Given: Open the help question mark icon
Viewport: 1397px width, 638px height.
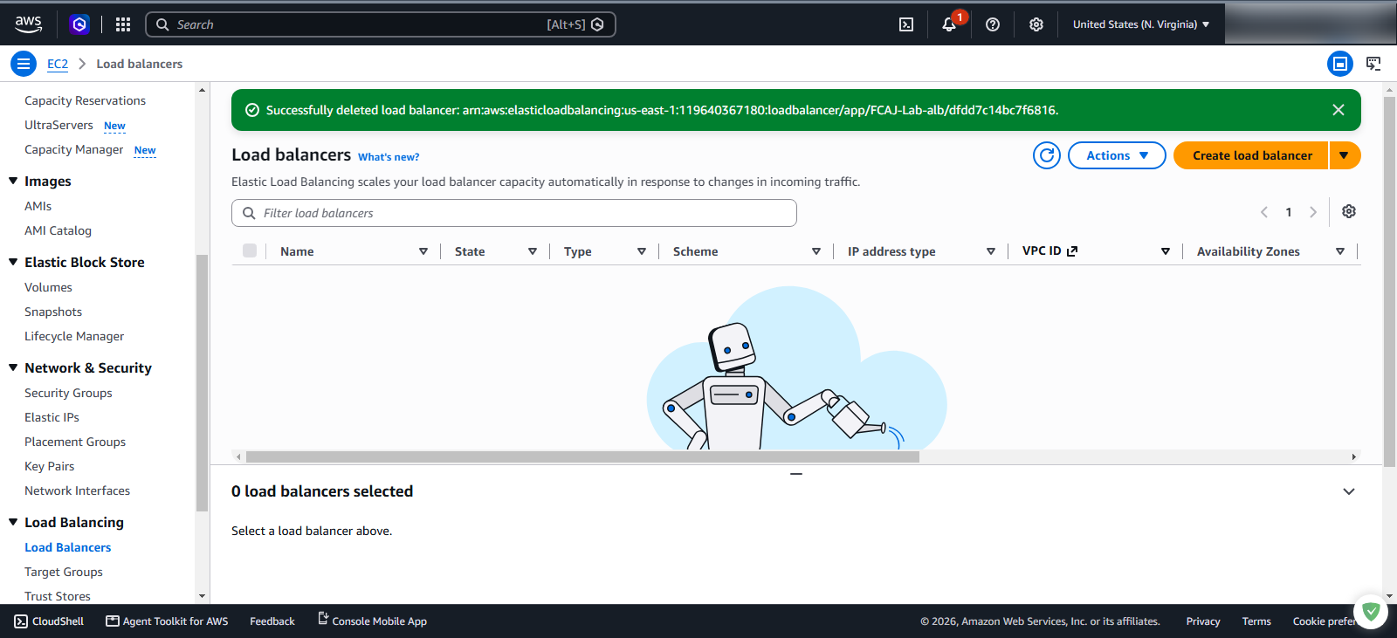Looking at the screenshot, I should [x=993, y=24].
